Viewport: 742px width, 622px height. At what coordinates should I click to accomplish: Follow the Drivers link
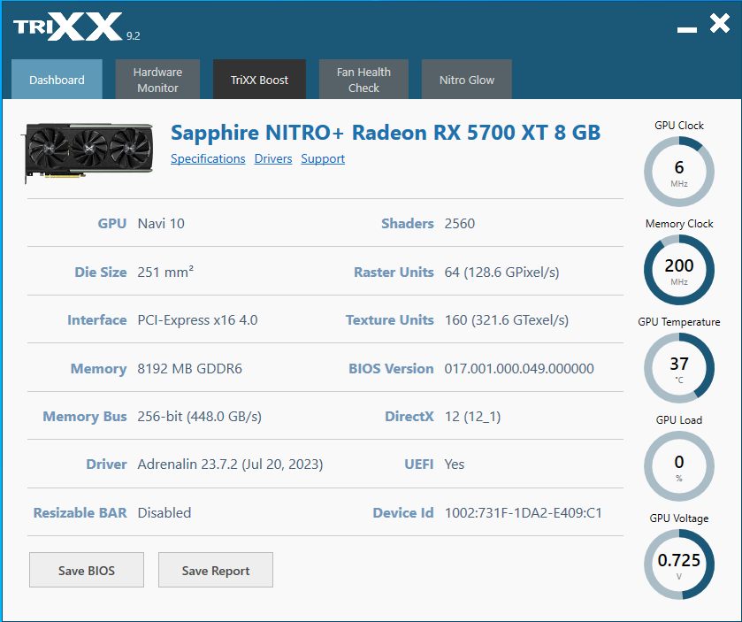point(273,158)
